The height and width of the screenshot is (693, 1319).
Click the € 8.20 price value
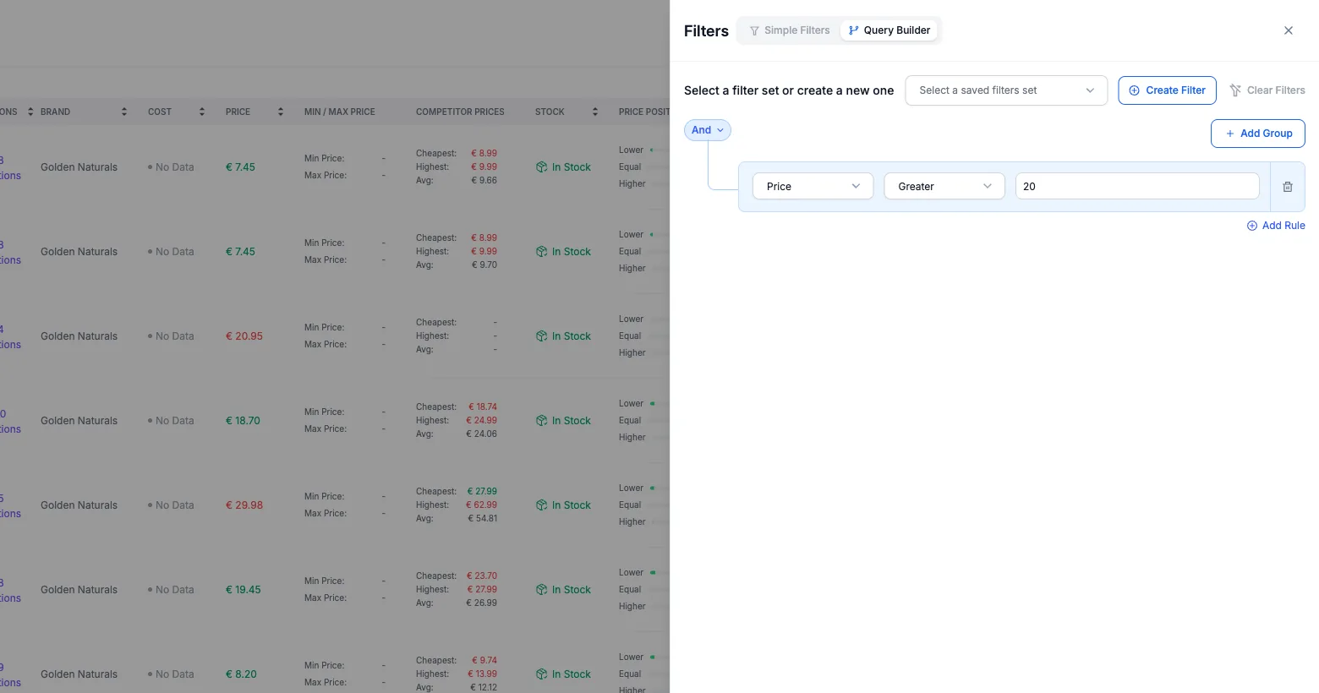[241, 674]
